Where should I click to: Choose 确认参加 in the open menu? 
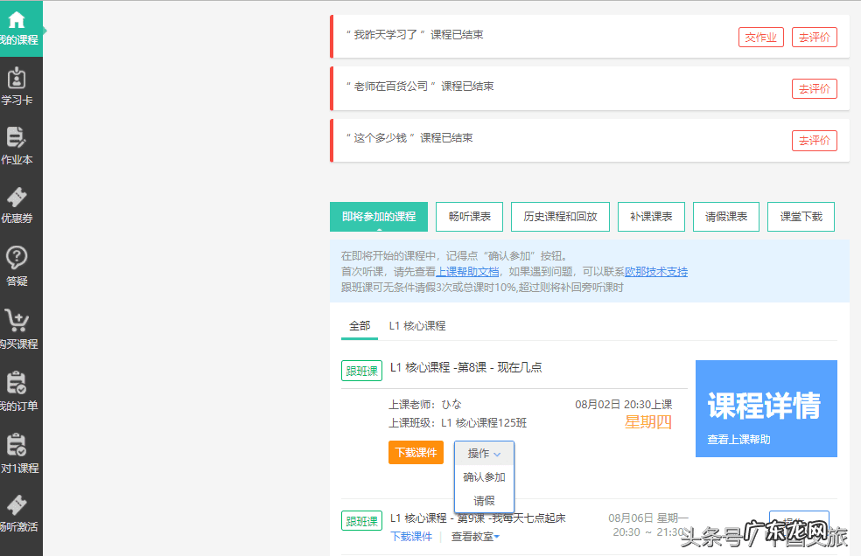click(483, 478)
